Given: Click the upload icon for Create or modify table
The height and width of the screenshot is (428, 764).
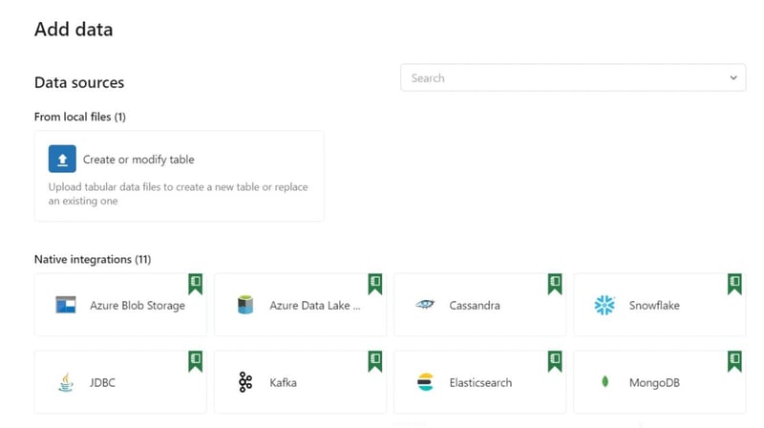Looking at the screenshot, I should pos(62,160).
